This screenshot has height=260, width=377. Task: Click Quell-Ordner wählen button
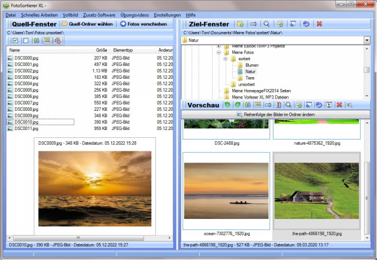pyautogui.click(x=87, y=24)
